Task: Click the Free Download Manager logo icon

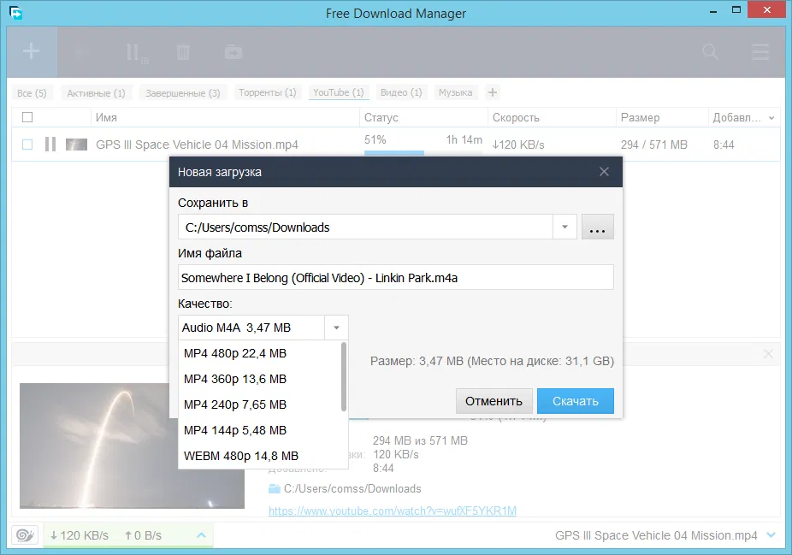Action: click(x=15, y=13)
